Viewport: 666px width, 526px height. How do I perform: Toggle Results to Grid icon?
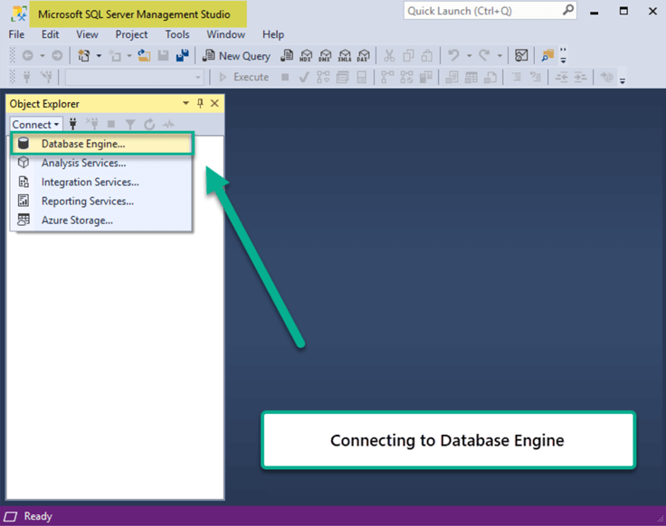[x=471, y=77]
